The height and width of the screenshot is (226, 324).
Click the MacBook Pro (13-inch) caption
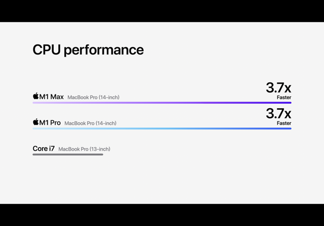click(x=84, y=149)
